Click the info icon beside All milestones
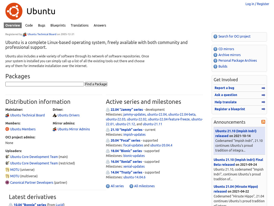This screenshot has width=274, height=206. click(x=131, y=186)
